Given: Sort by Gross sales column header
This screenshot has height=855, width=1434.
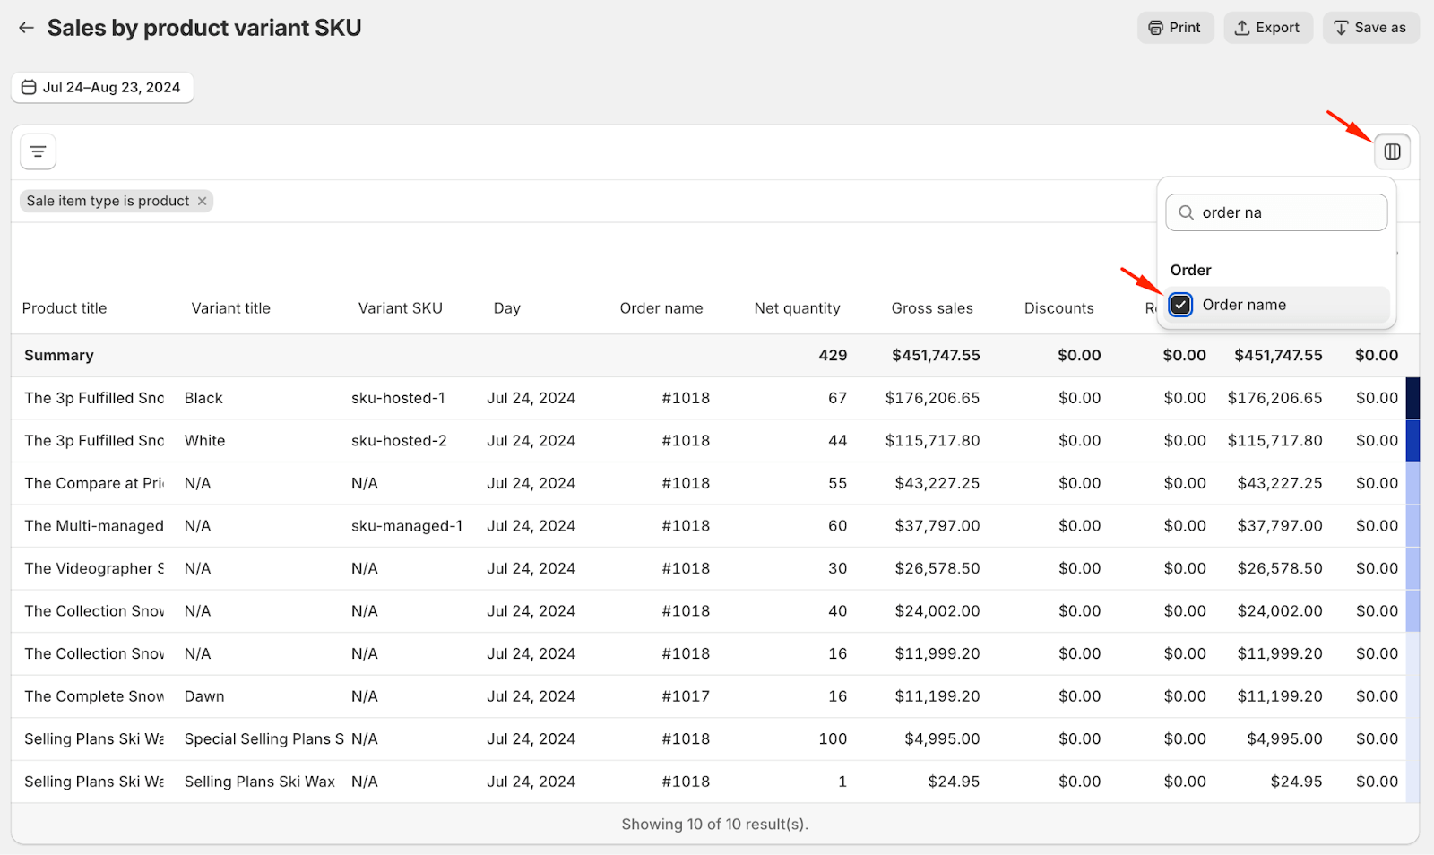Looking at the screenshot, I should click(x=931, y=308).
